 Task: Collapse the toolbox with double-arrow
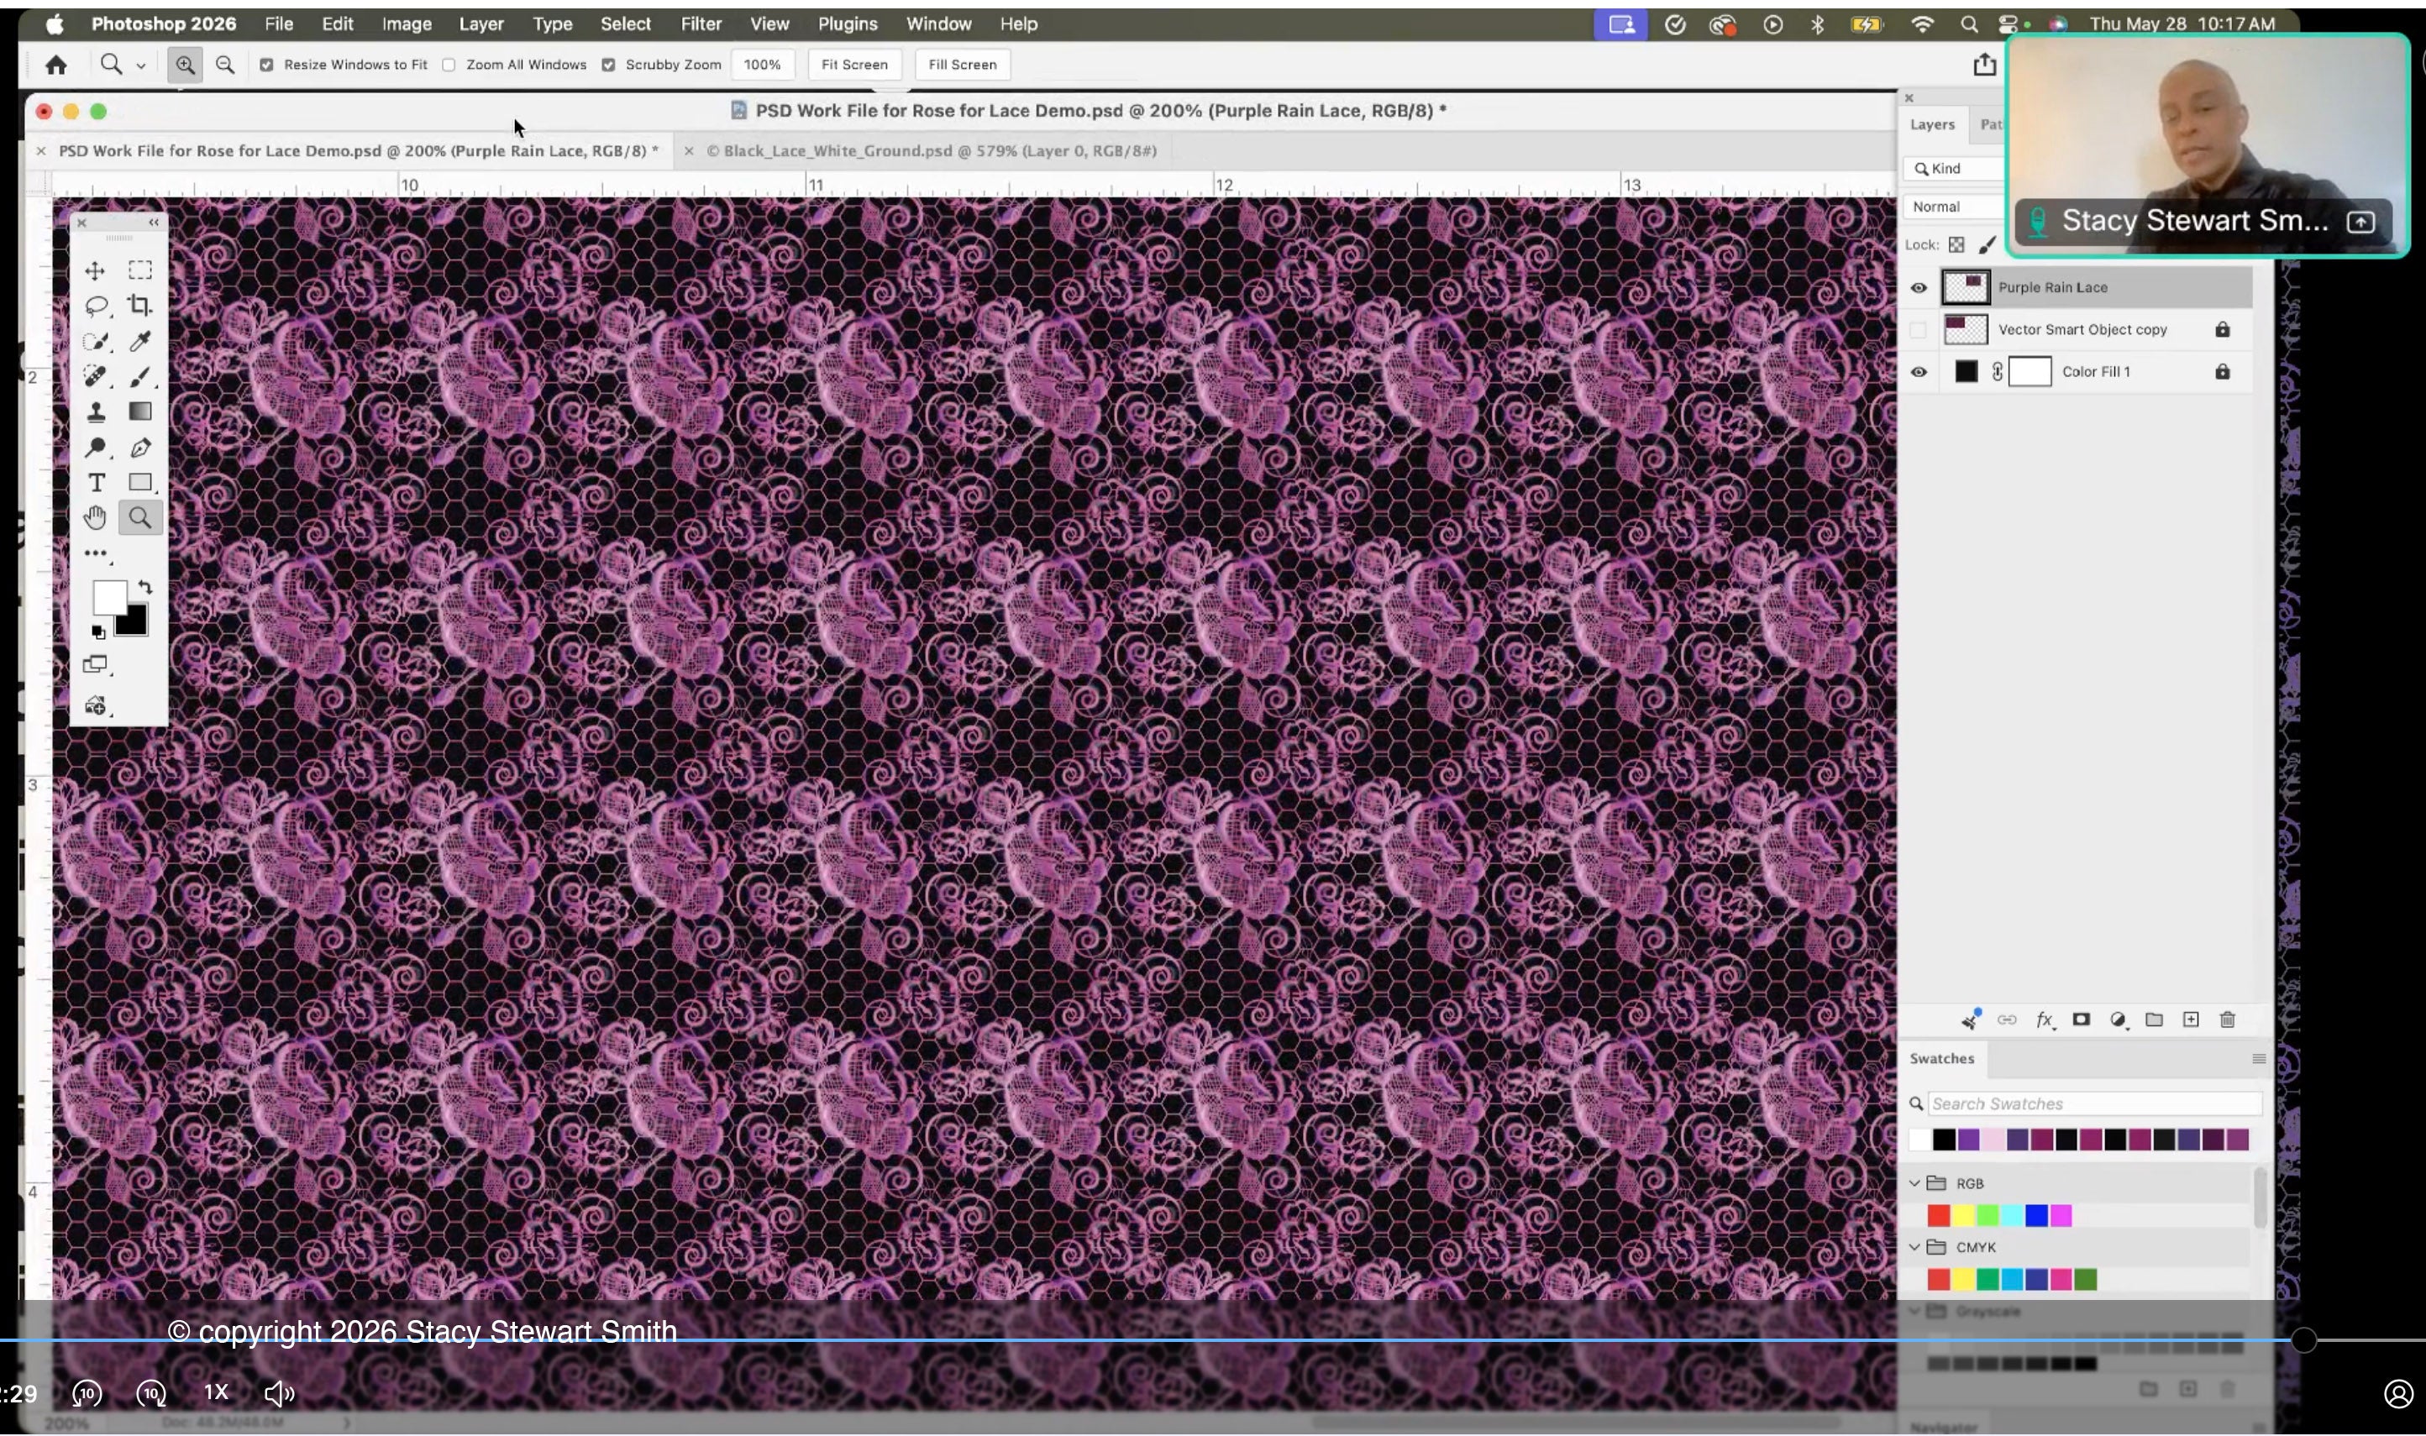pos(153,223)
